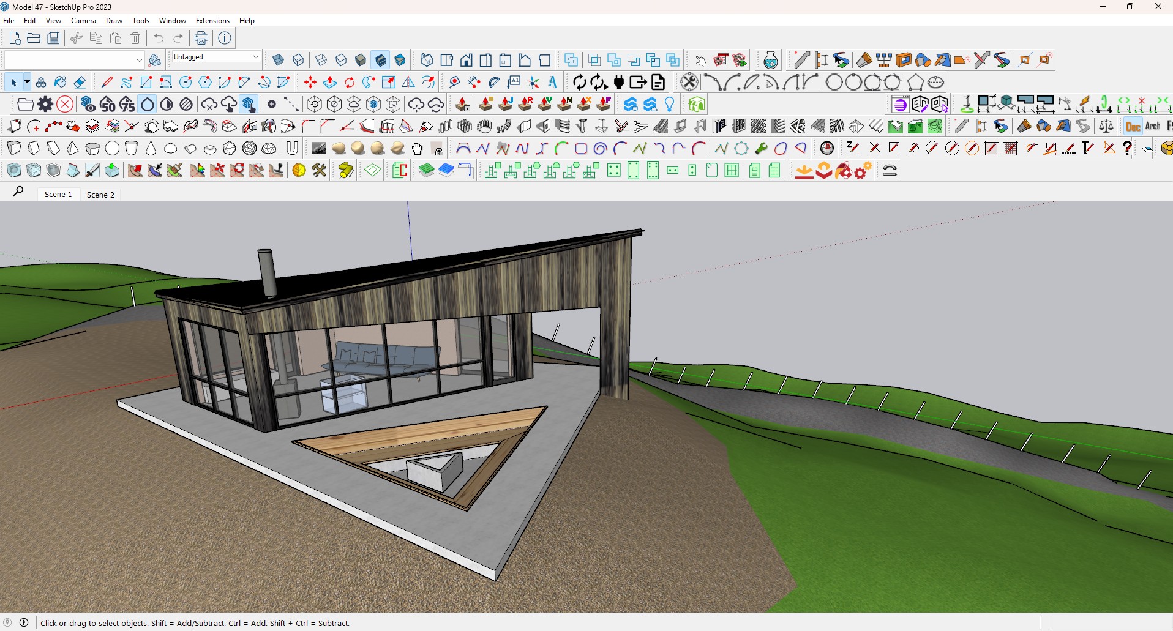1173x631 pixels.
Task: Open the Extensions menu
Action: point(212,21)
